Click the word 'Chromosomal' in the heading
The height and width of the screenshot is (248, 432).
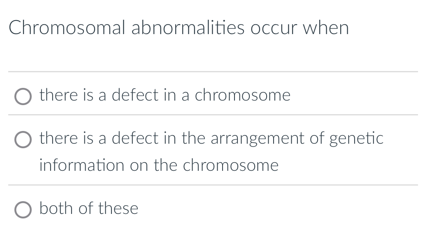pyautogui.click(x=67, y=28)
